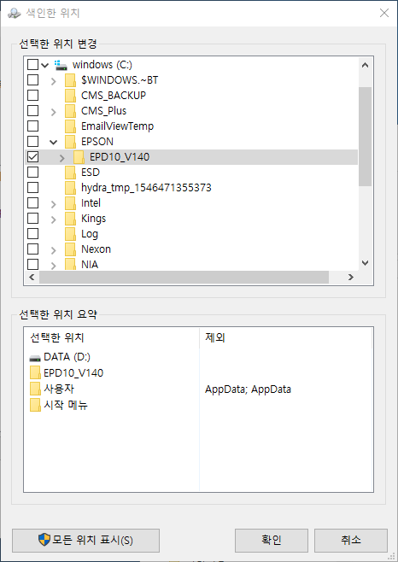398x562 pixels.
Task: Click the 색인한 위치 title bar icon
Action: pyautogui.click(x=15, y=13)
